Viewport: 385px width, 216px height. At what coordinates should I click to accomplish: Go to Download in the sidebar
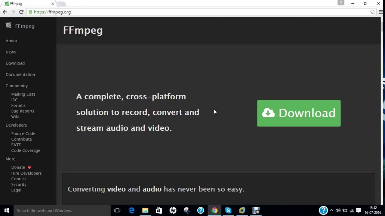point(15,63)
